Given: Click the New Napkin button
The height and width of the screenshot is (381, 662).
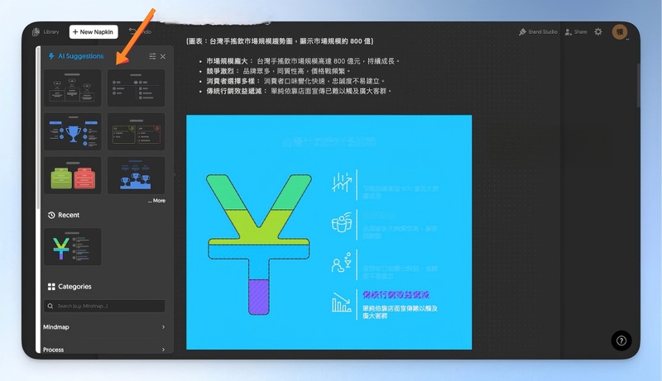Looking at the screenshot, I should coord(94,31).
